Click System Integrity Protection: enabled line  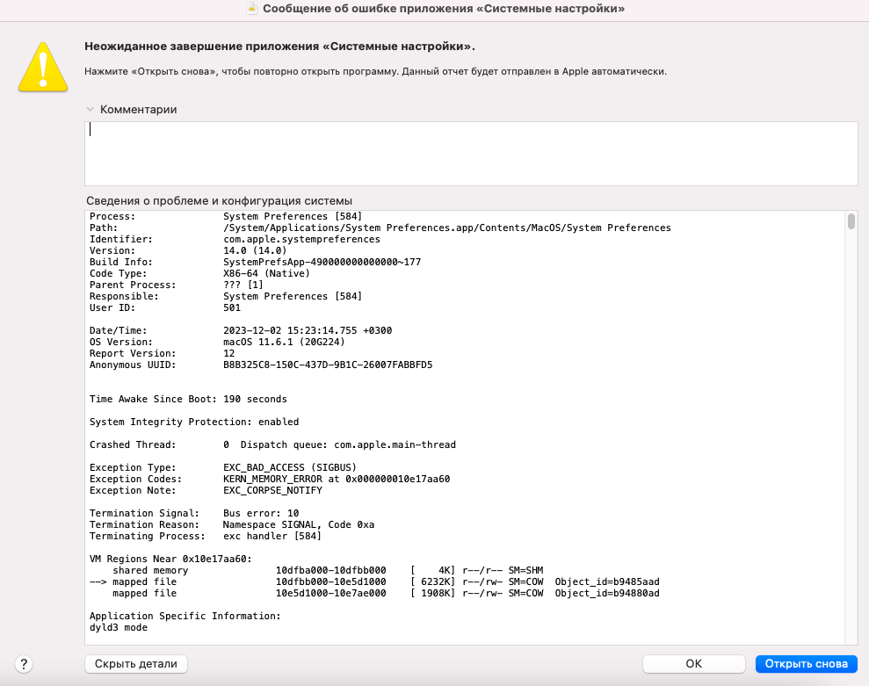click(x=194, y=422)
